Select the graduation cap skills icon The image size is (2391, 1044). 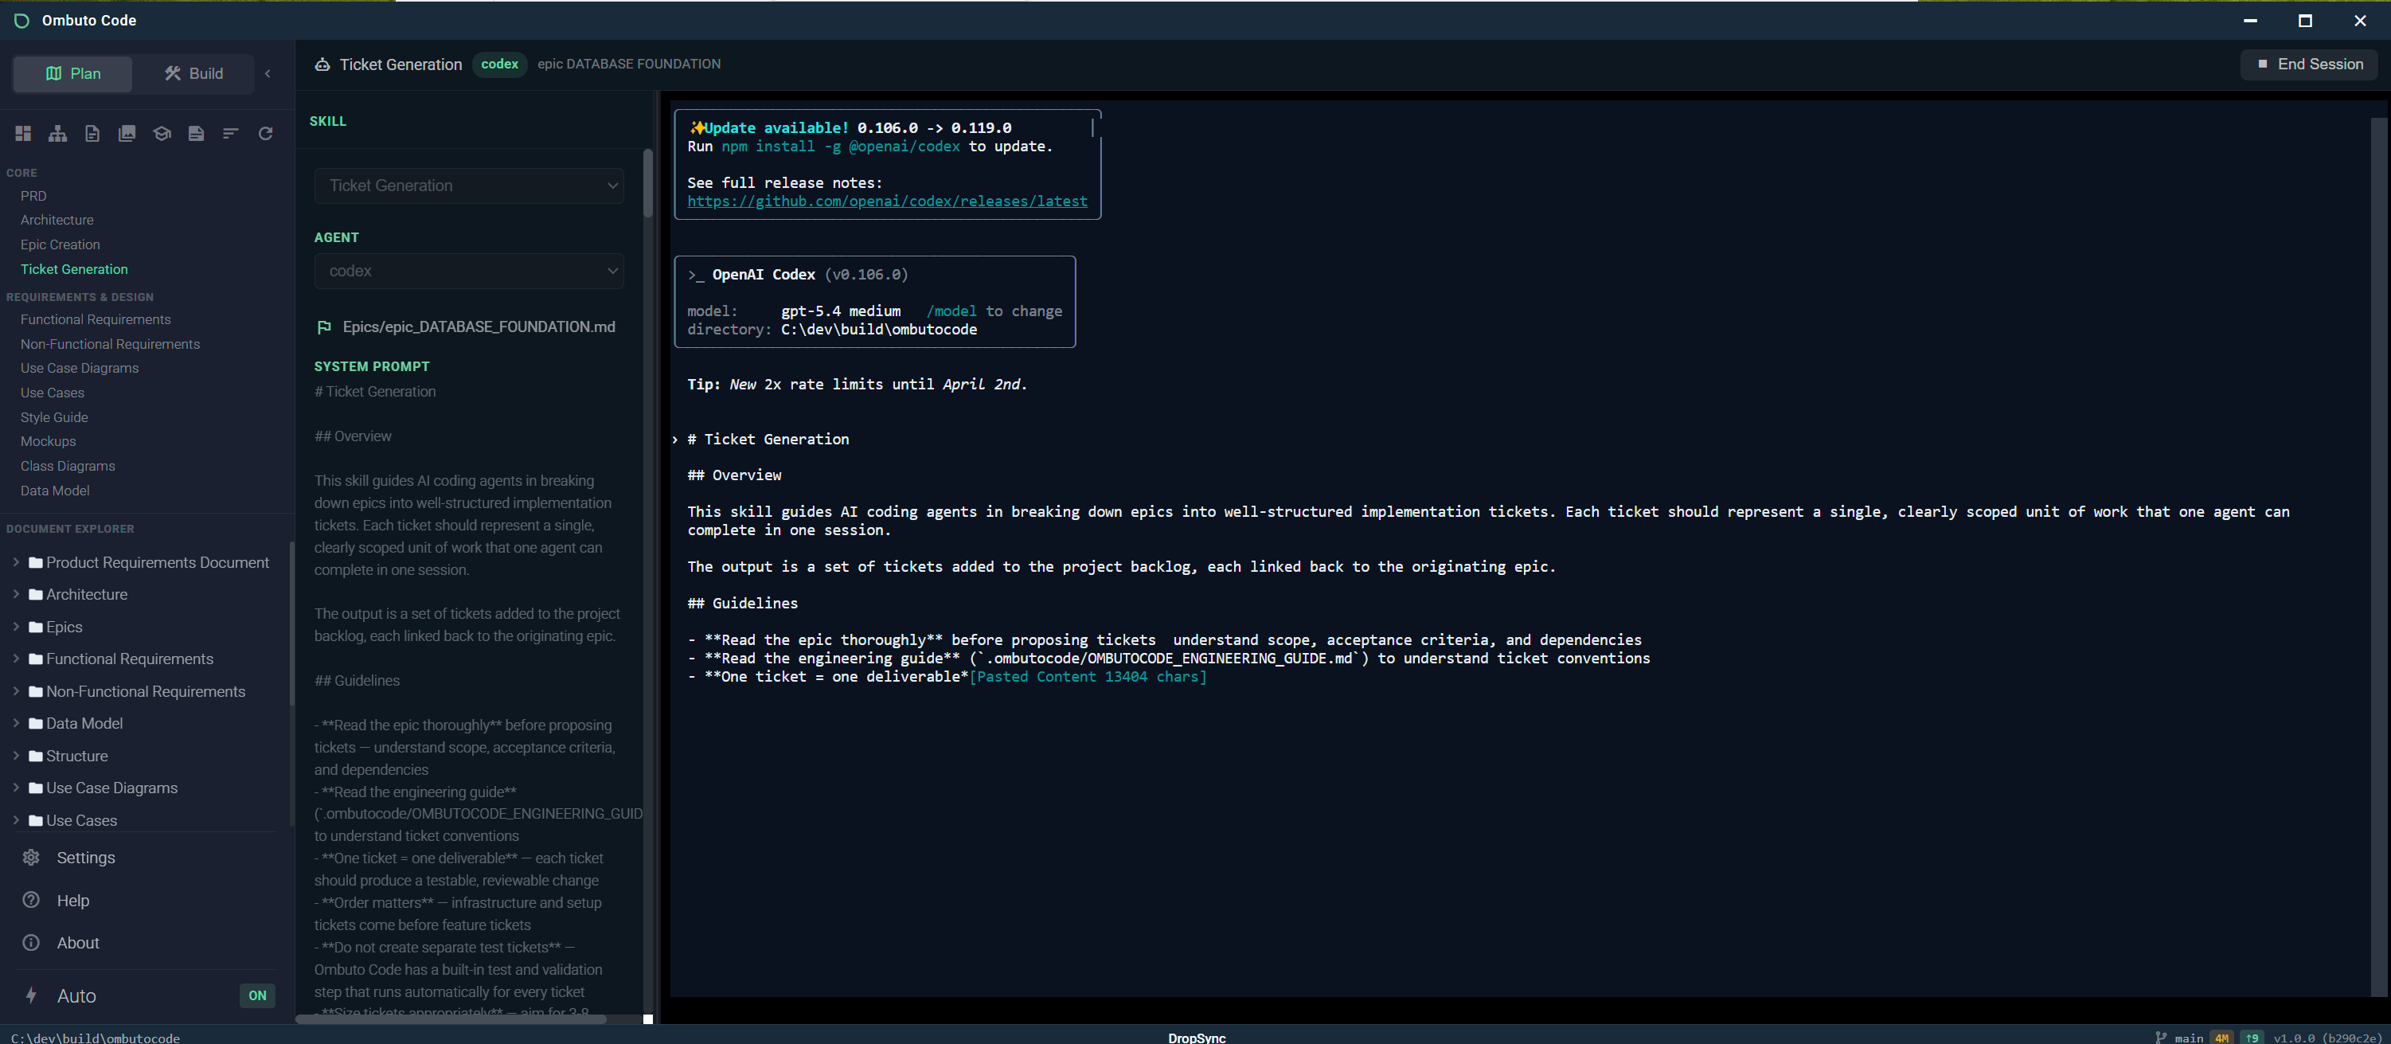click(162, 133)
